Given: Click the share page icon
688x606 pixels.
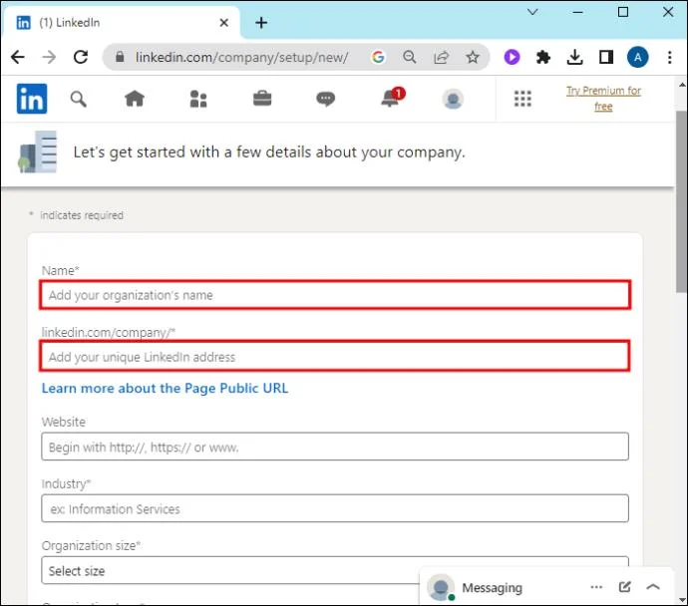Looking at the screenshot, I should click(x=441, y=57).
